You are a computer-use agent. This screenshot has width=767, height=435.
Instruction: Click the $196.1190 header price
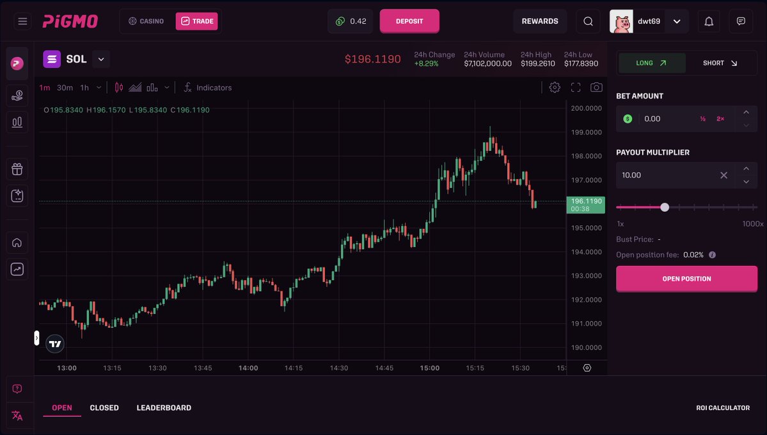373,59
